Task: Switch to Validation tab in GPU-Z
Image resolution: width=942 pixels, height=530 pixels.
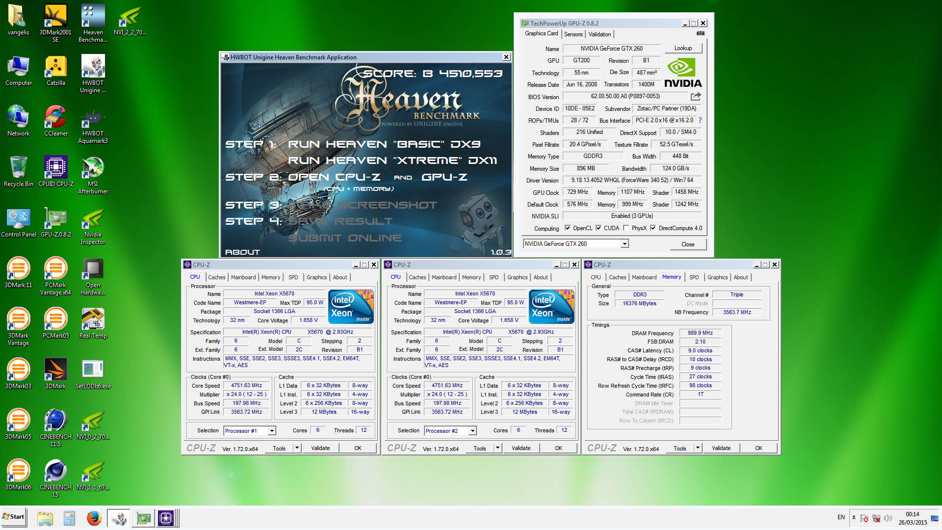Action: 600,34
